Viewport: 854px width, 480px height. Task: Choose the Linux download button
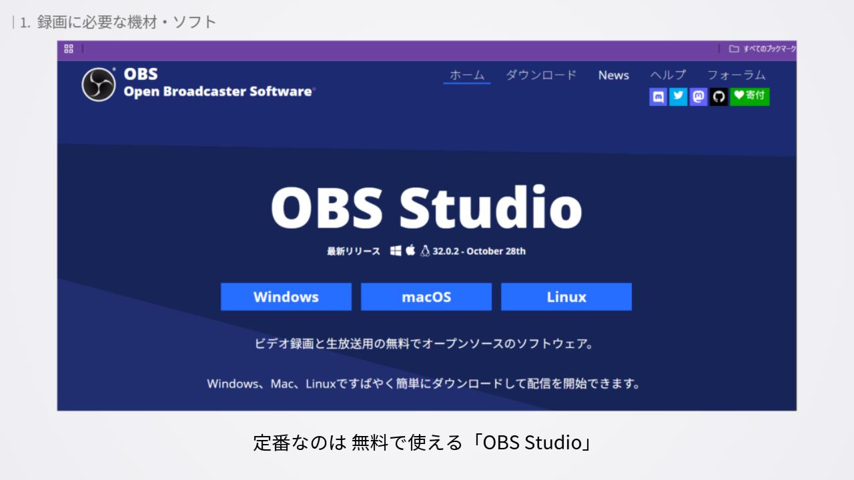coord(566,297)
